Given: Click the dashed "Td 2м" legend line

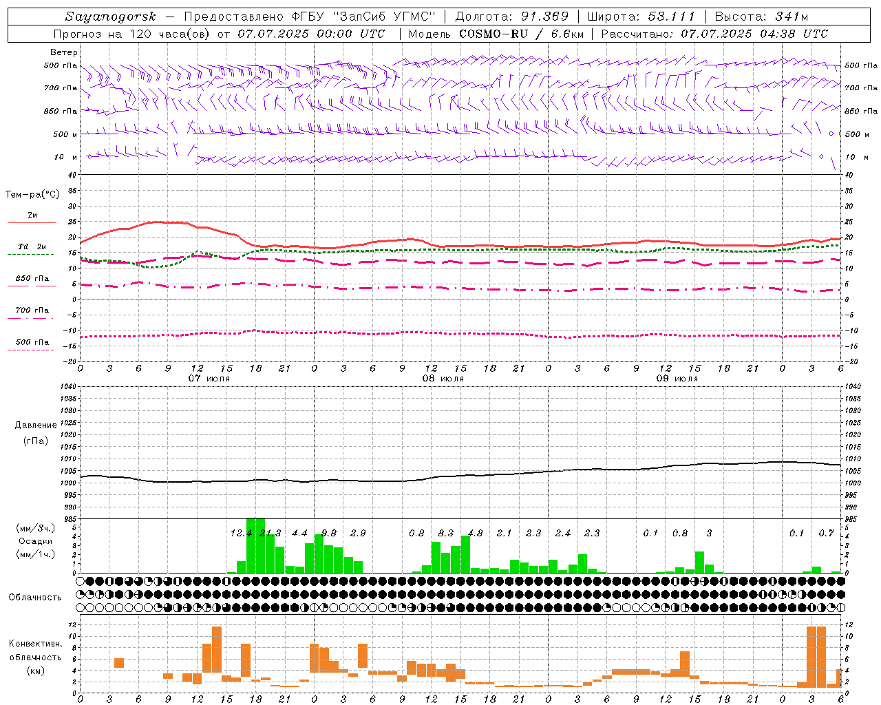Looking at the screenshot, I should coord(30,255).
